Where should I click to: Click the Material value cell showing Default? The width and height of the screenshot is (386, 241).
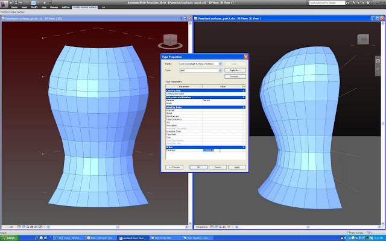coord(223,101)
